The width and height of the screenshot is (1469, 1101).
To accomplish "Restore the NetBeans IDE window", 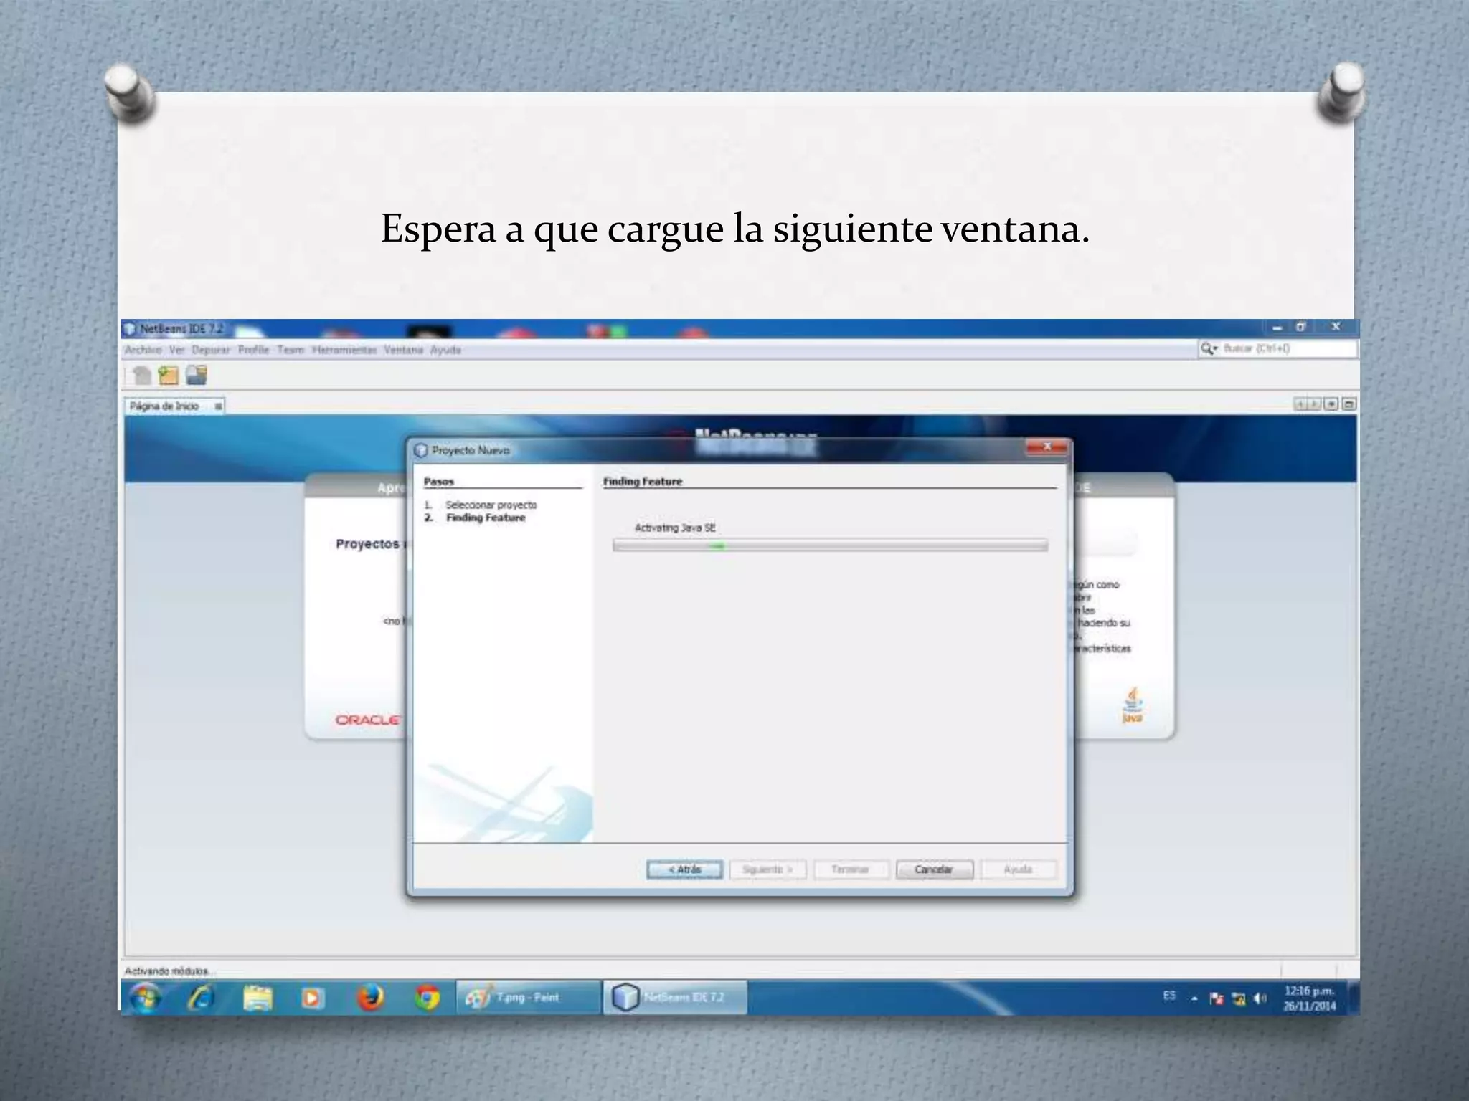I will (1300, 328).
